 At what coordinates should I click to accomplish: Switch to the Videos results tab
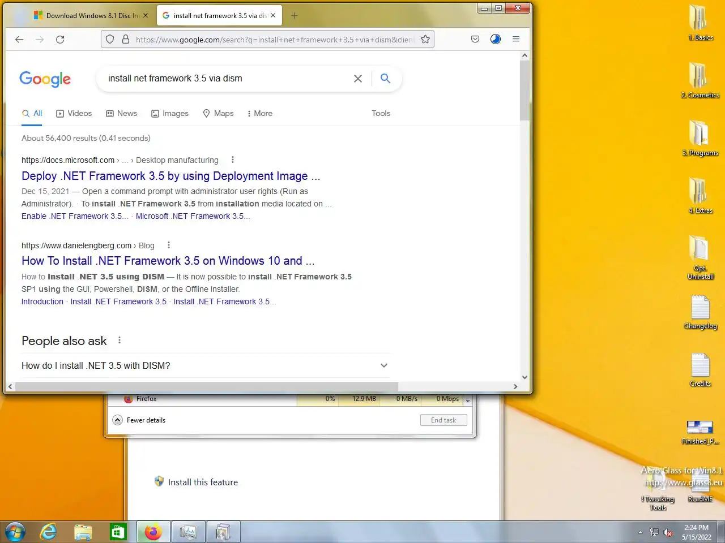coord(74,113)
